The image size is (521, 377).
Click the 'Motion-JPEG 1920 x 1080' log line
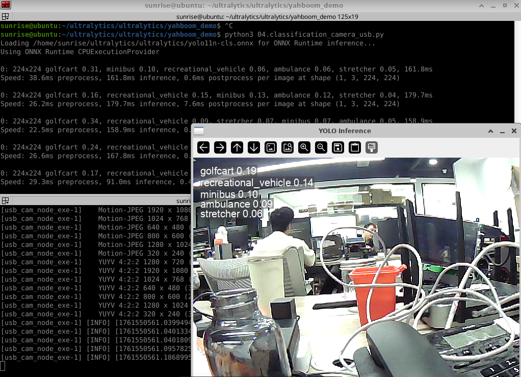point(96,210)
